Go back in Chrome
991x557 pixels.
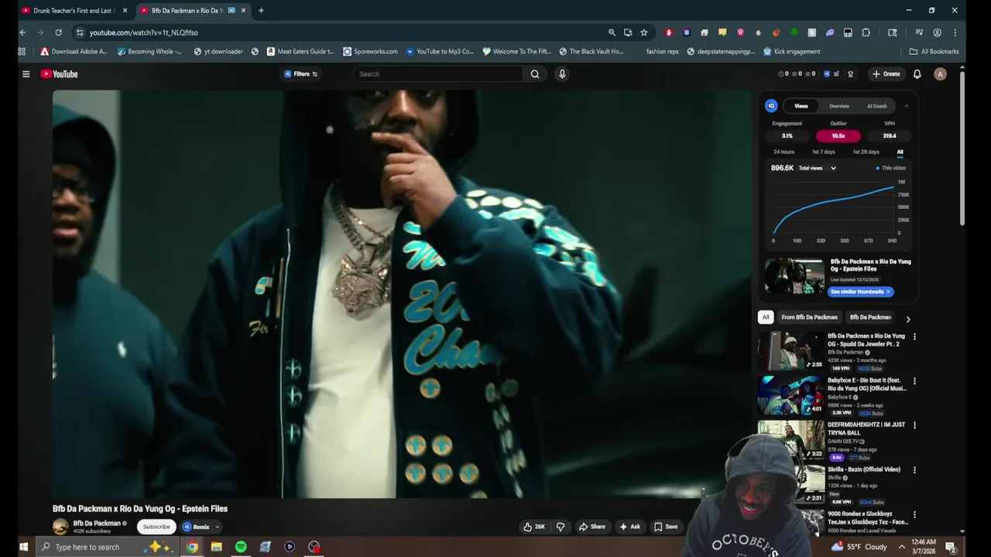[x=22, y=32]
